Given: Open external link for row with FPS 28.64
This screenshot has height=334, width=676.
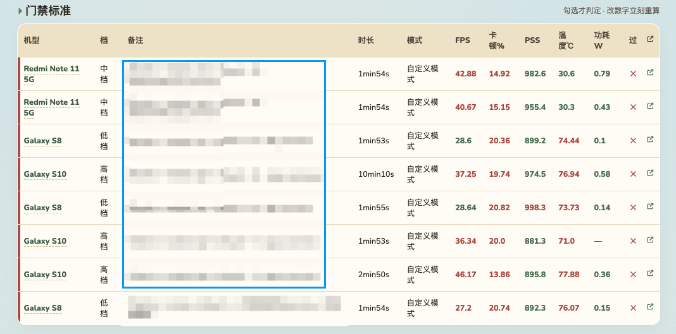Looking at the screenshot, I should pos(650,206).
